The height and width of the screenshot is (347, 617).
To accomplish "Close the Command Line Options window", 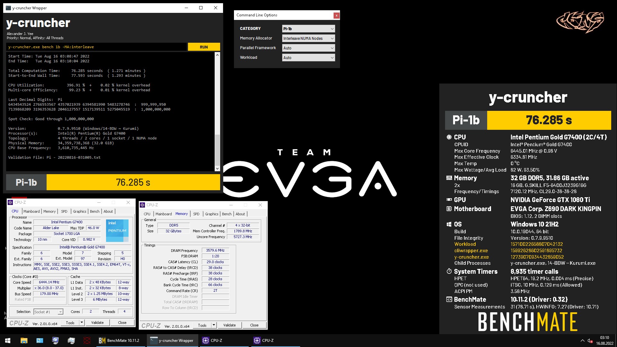I will coord(336,15).
